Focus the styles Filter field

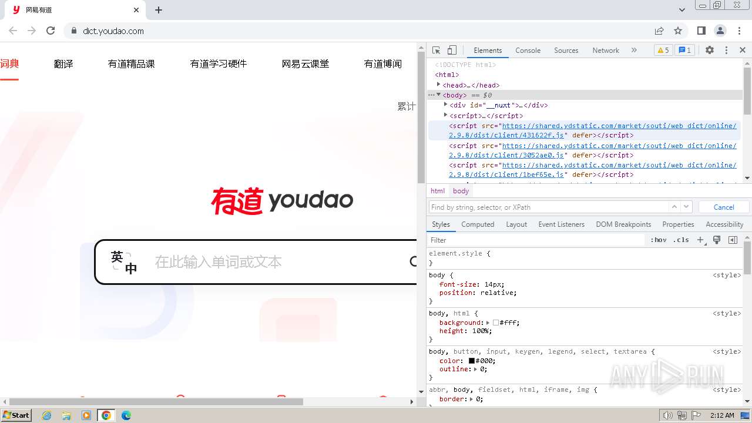point(536,240)
